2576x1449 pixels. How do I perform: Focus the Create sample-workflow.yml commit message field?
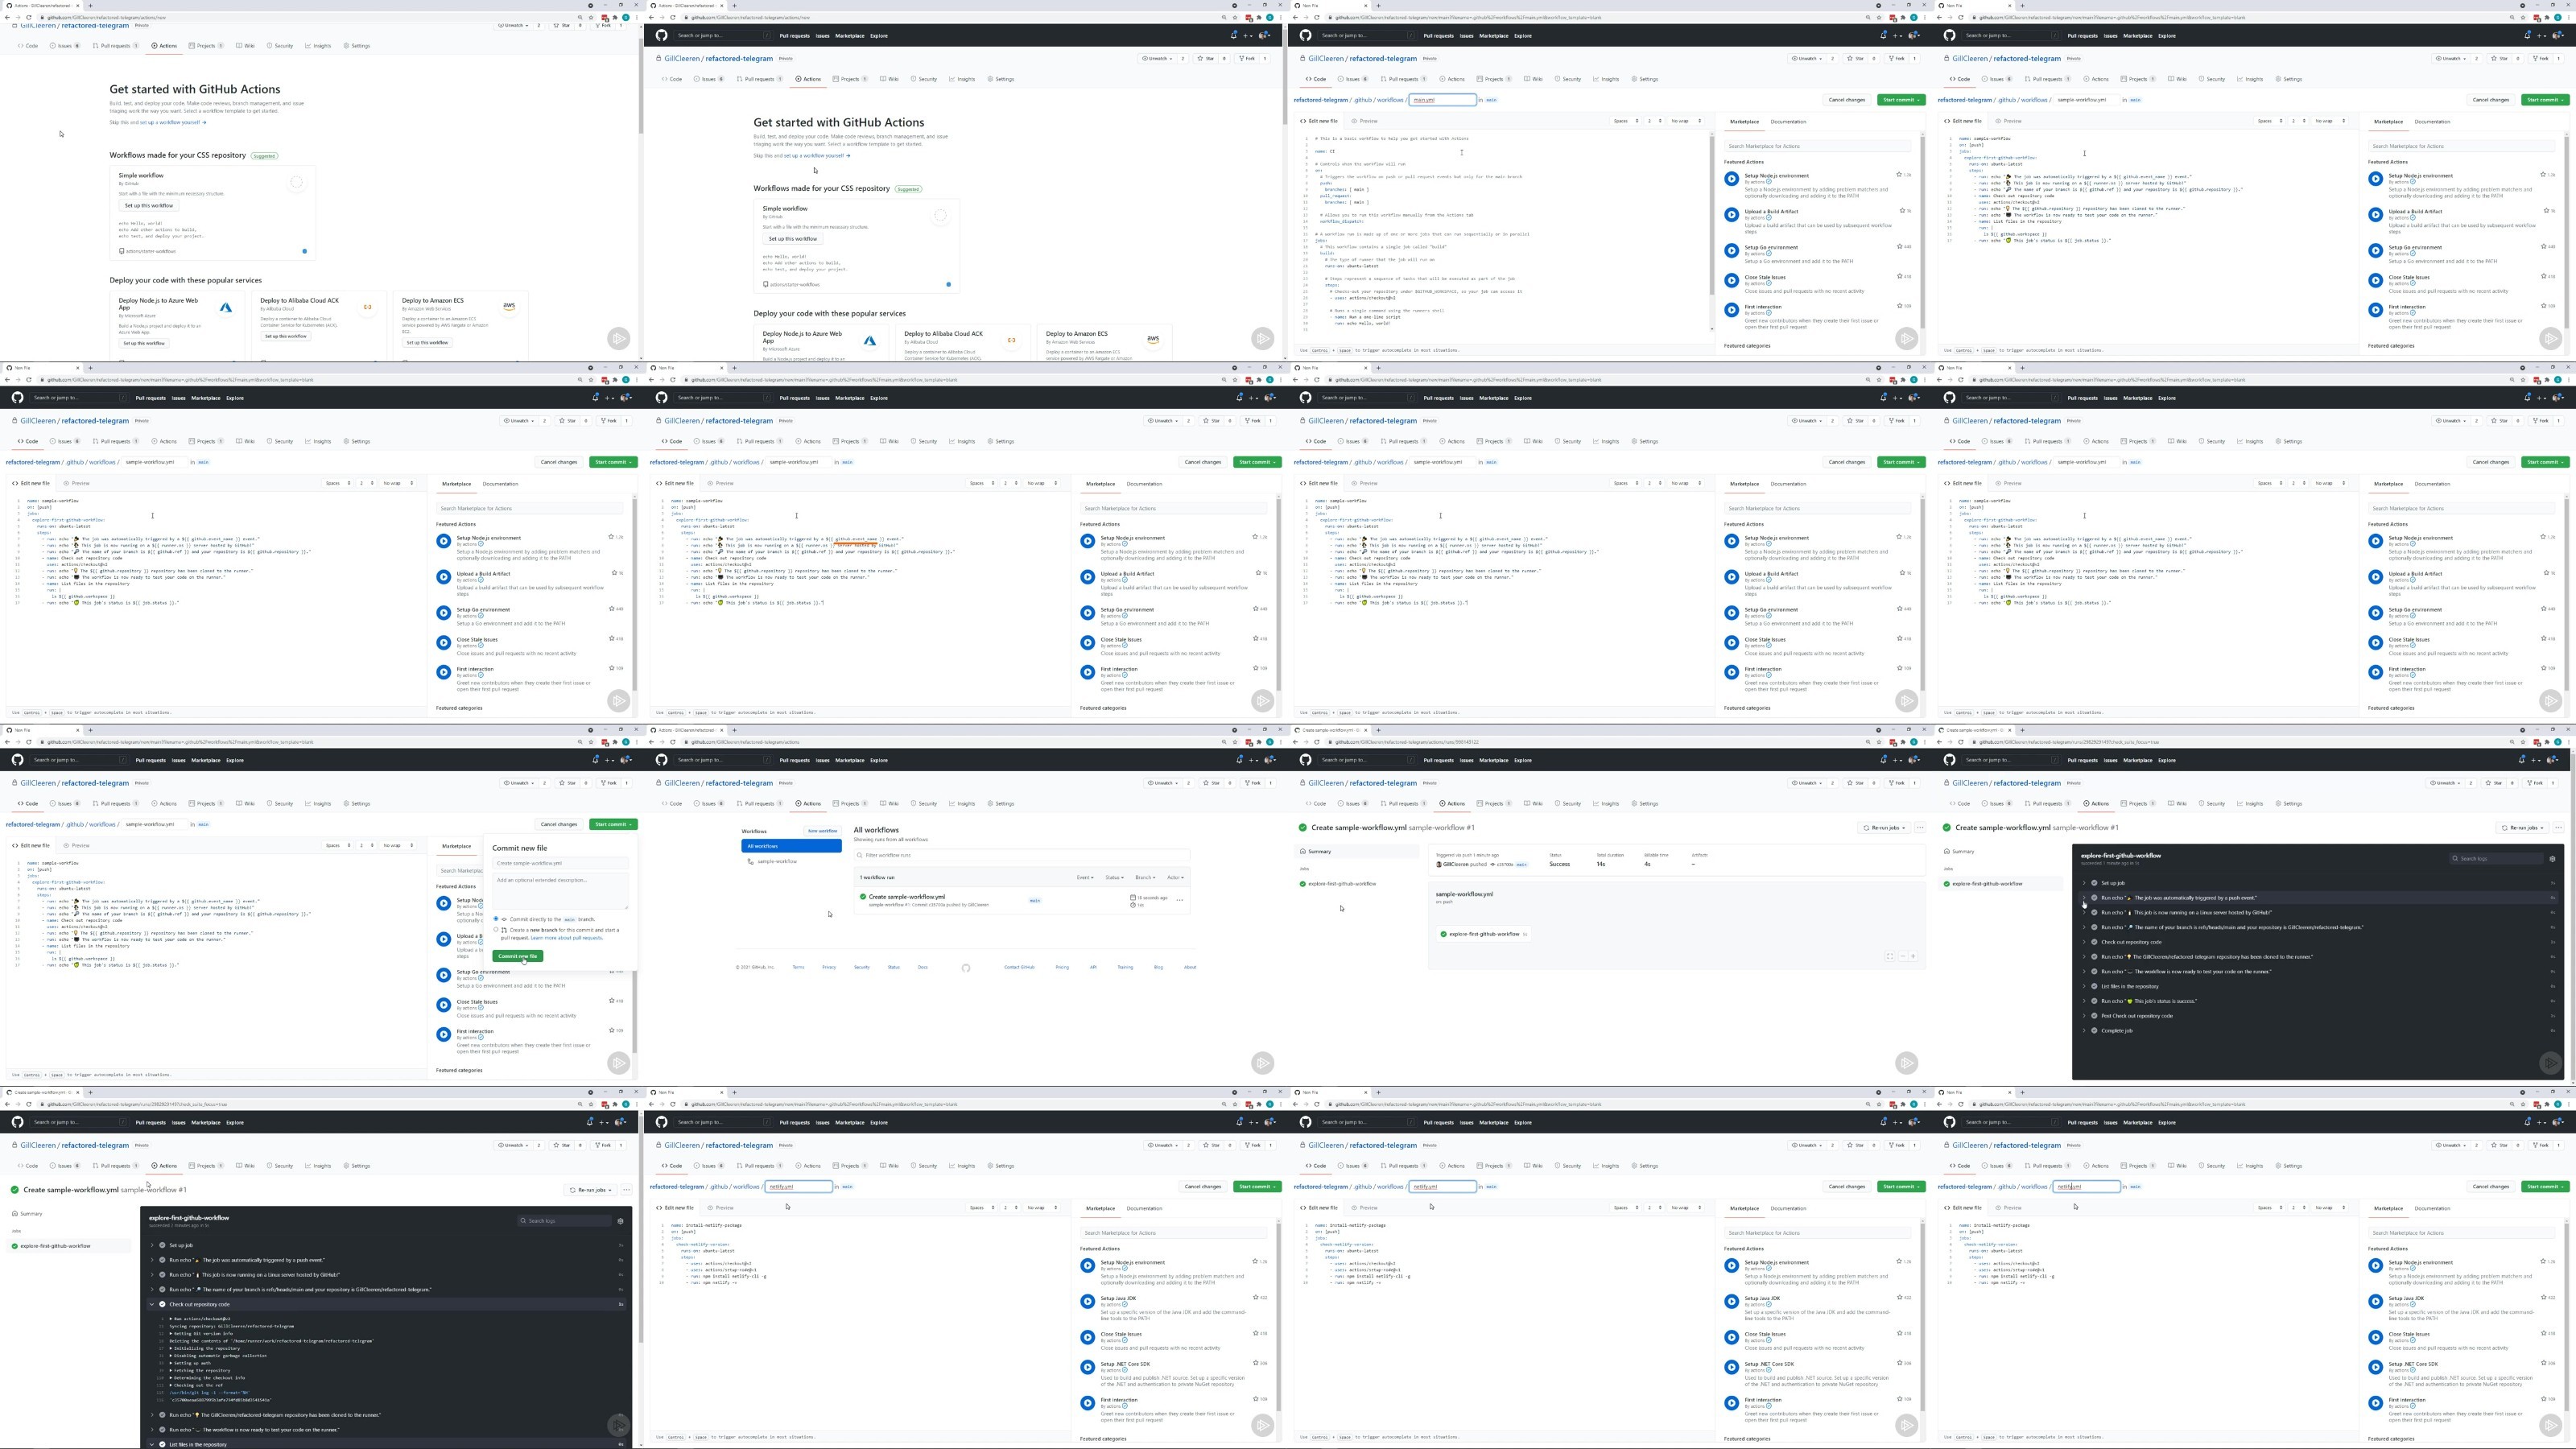560,863
